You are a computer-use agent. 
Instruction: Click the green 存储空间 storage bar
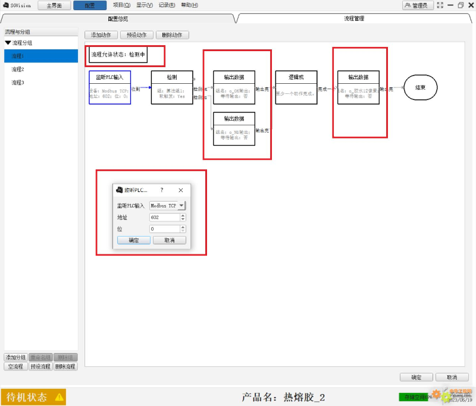(x=416, y=396)
